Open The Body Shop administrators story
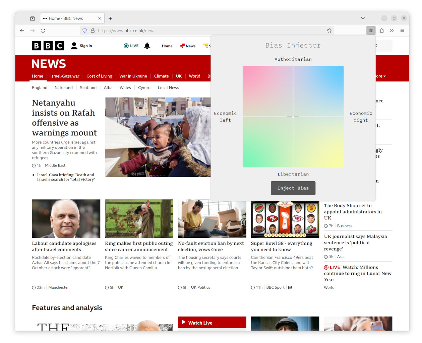 click(x=353, y=212)
